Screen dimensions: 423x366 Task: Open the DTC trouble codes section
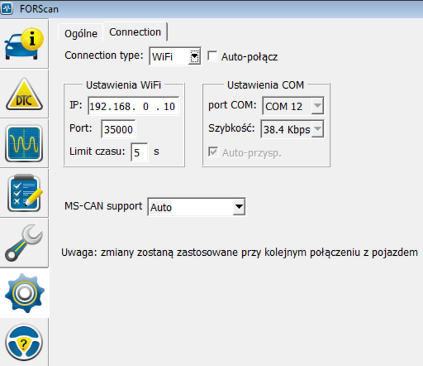click(x=24, y=94)
